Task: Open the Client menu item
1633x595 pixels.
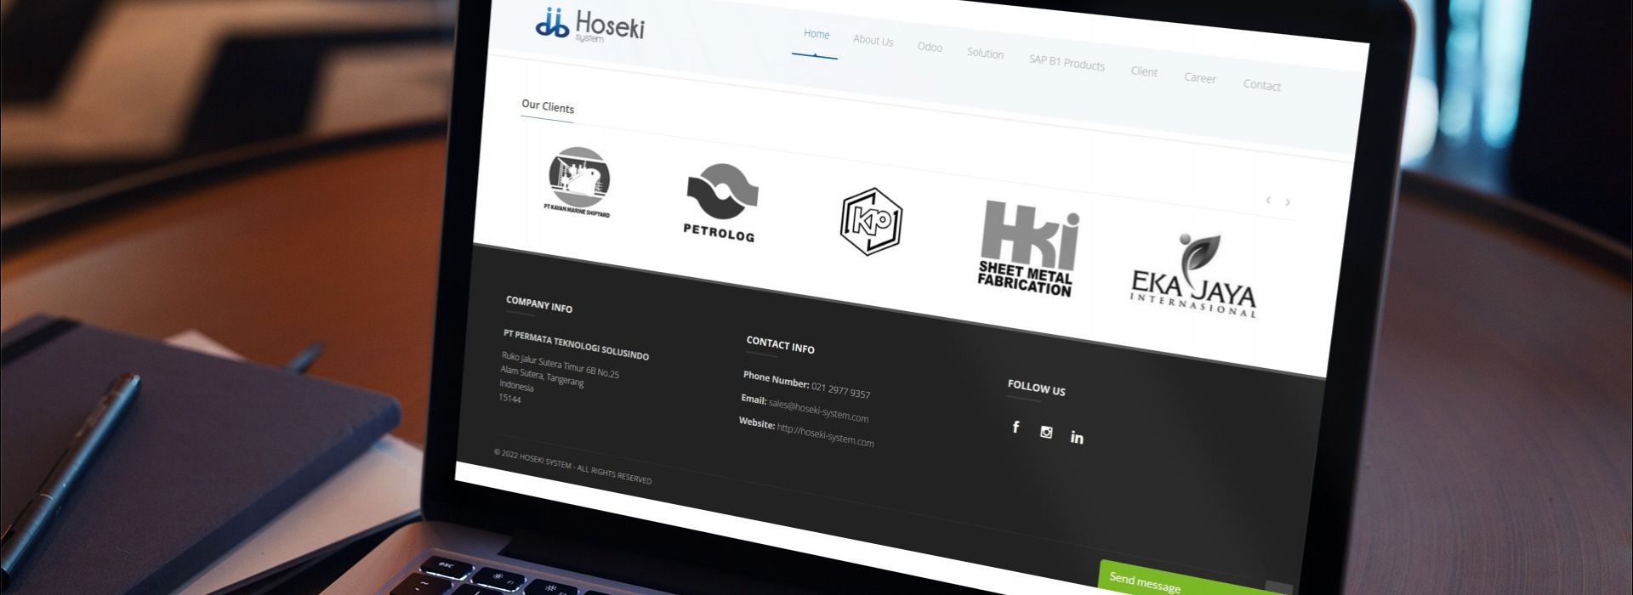Action: coord(1144,71)
